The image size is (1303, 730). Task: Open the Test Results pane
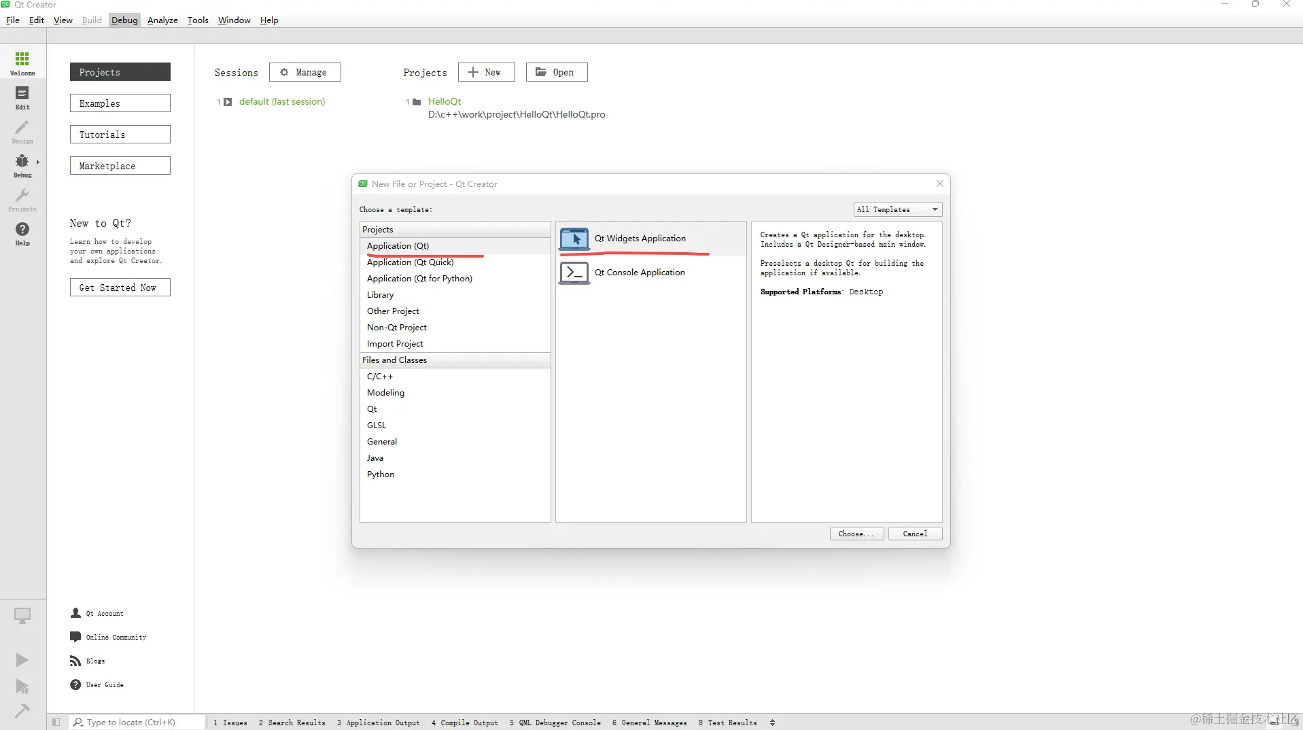pos(728,723)
